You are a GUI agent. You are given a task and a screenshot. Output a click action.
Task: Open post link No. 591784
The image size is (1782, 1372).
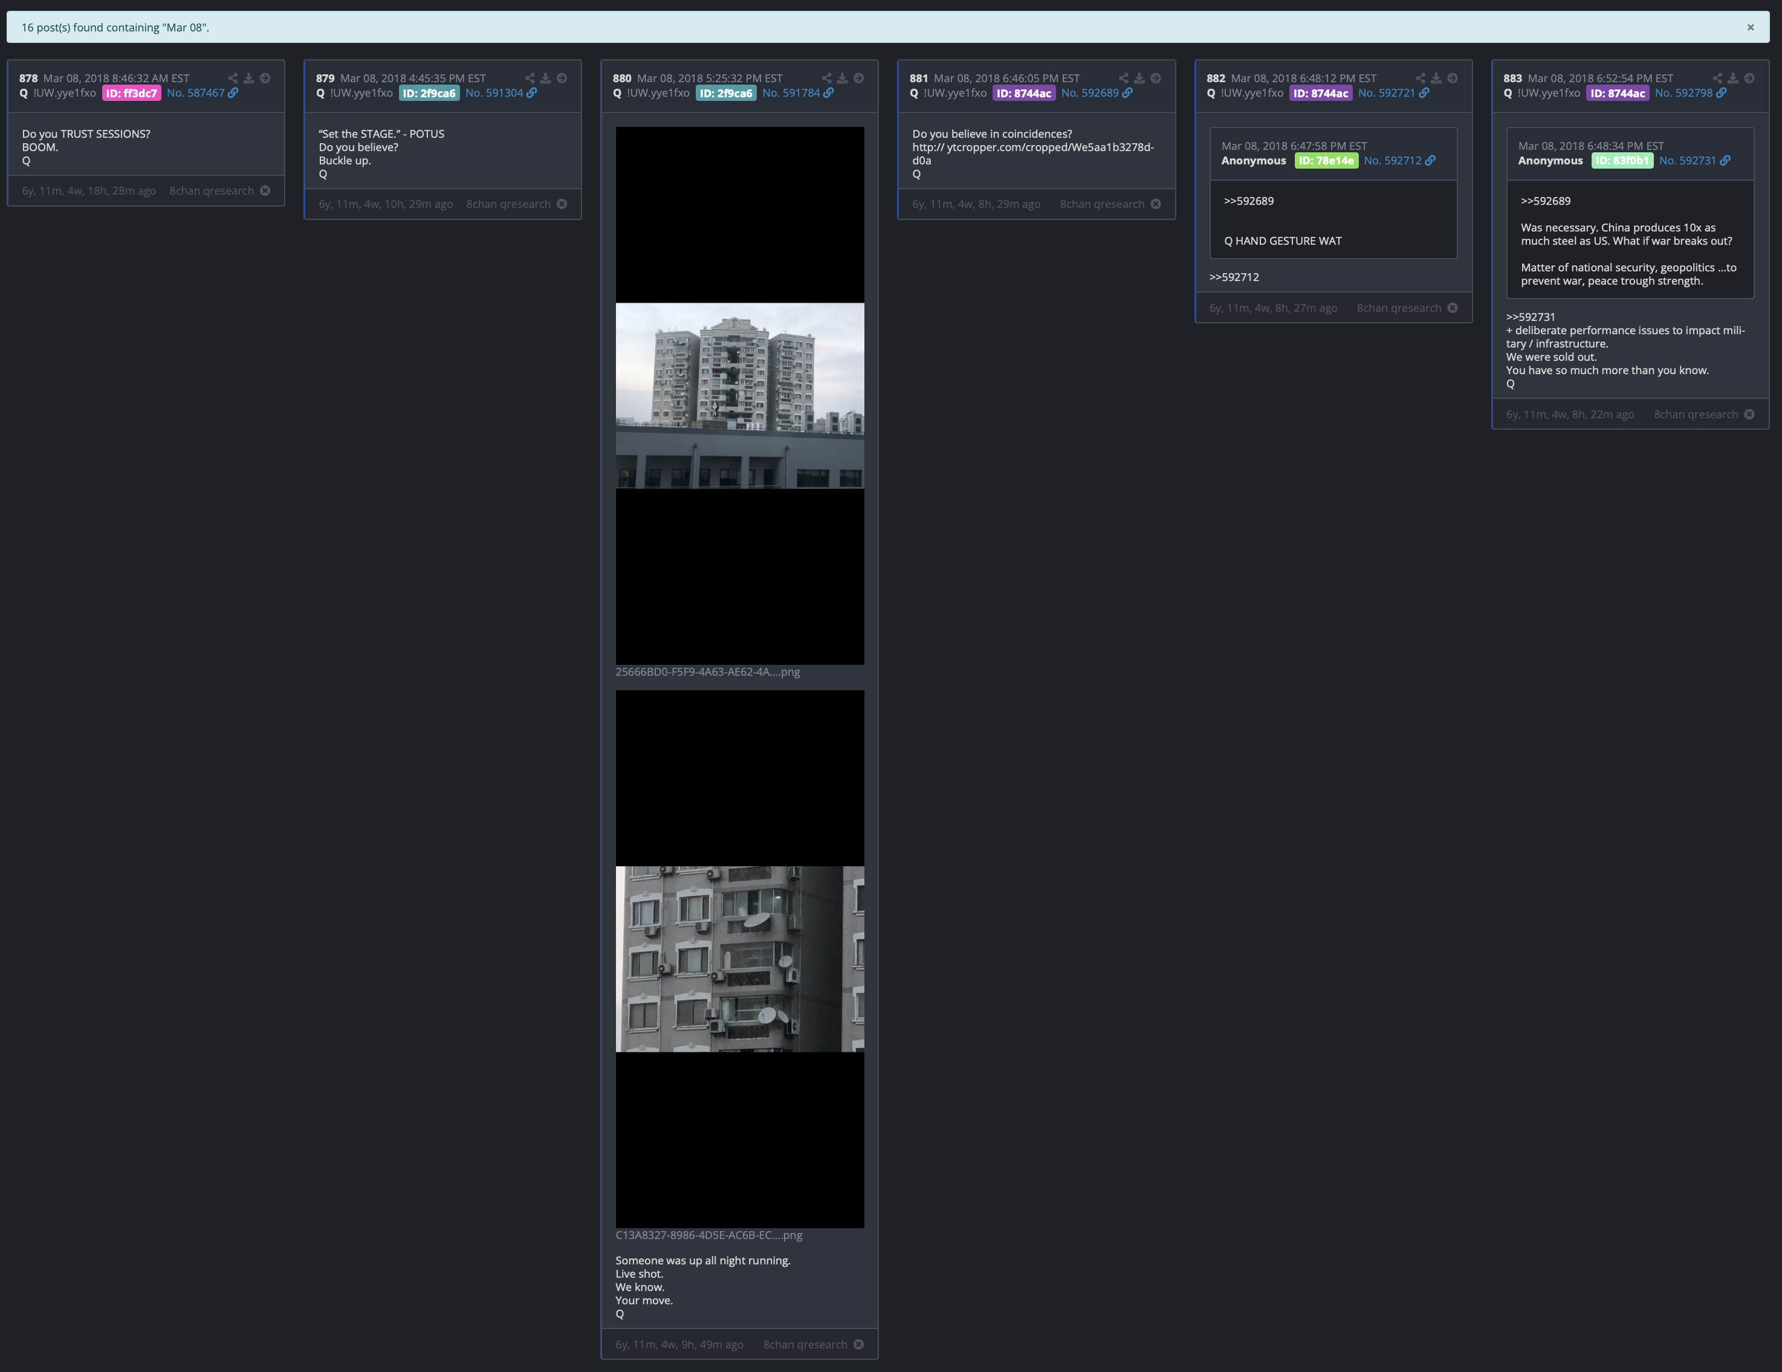click(791, 93)
